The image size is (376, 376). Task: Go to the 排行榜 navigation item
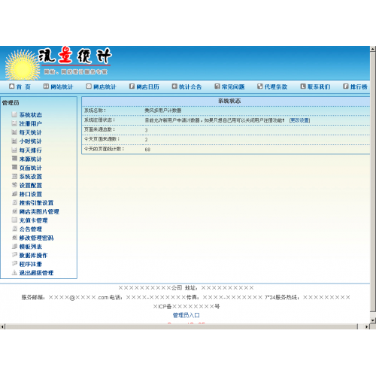tap(355, 86)
